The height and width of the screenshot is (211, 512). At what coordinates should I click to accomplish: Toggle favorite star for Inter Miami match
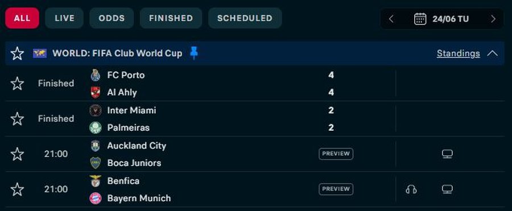(17, 119)
